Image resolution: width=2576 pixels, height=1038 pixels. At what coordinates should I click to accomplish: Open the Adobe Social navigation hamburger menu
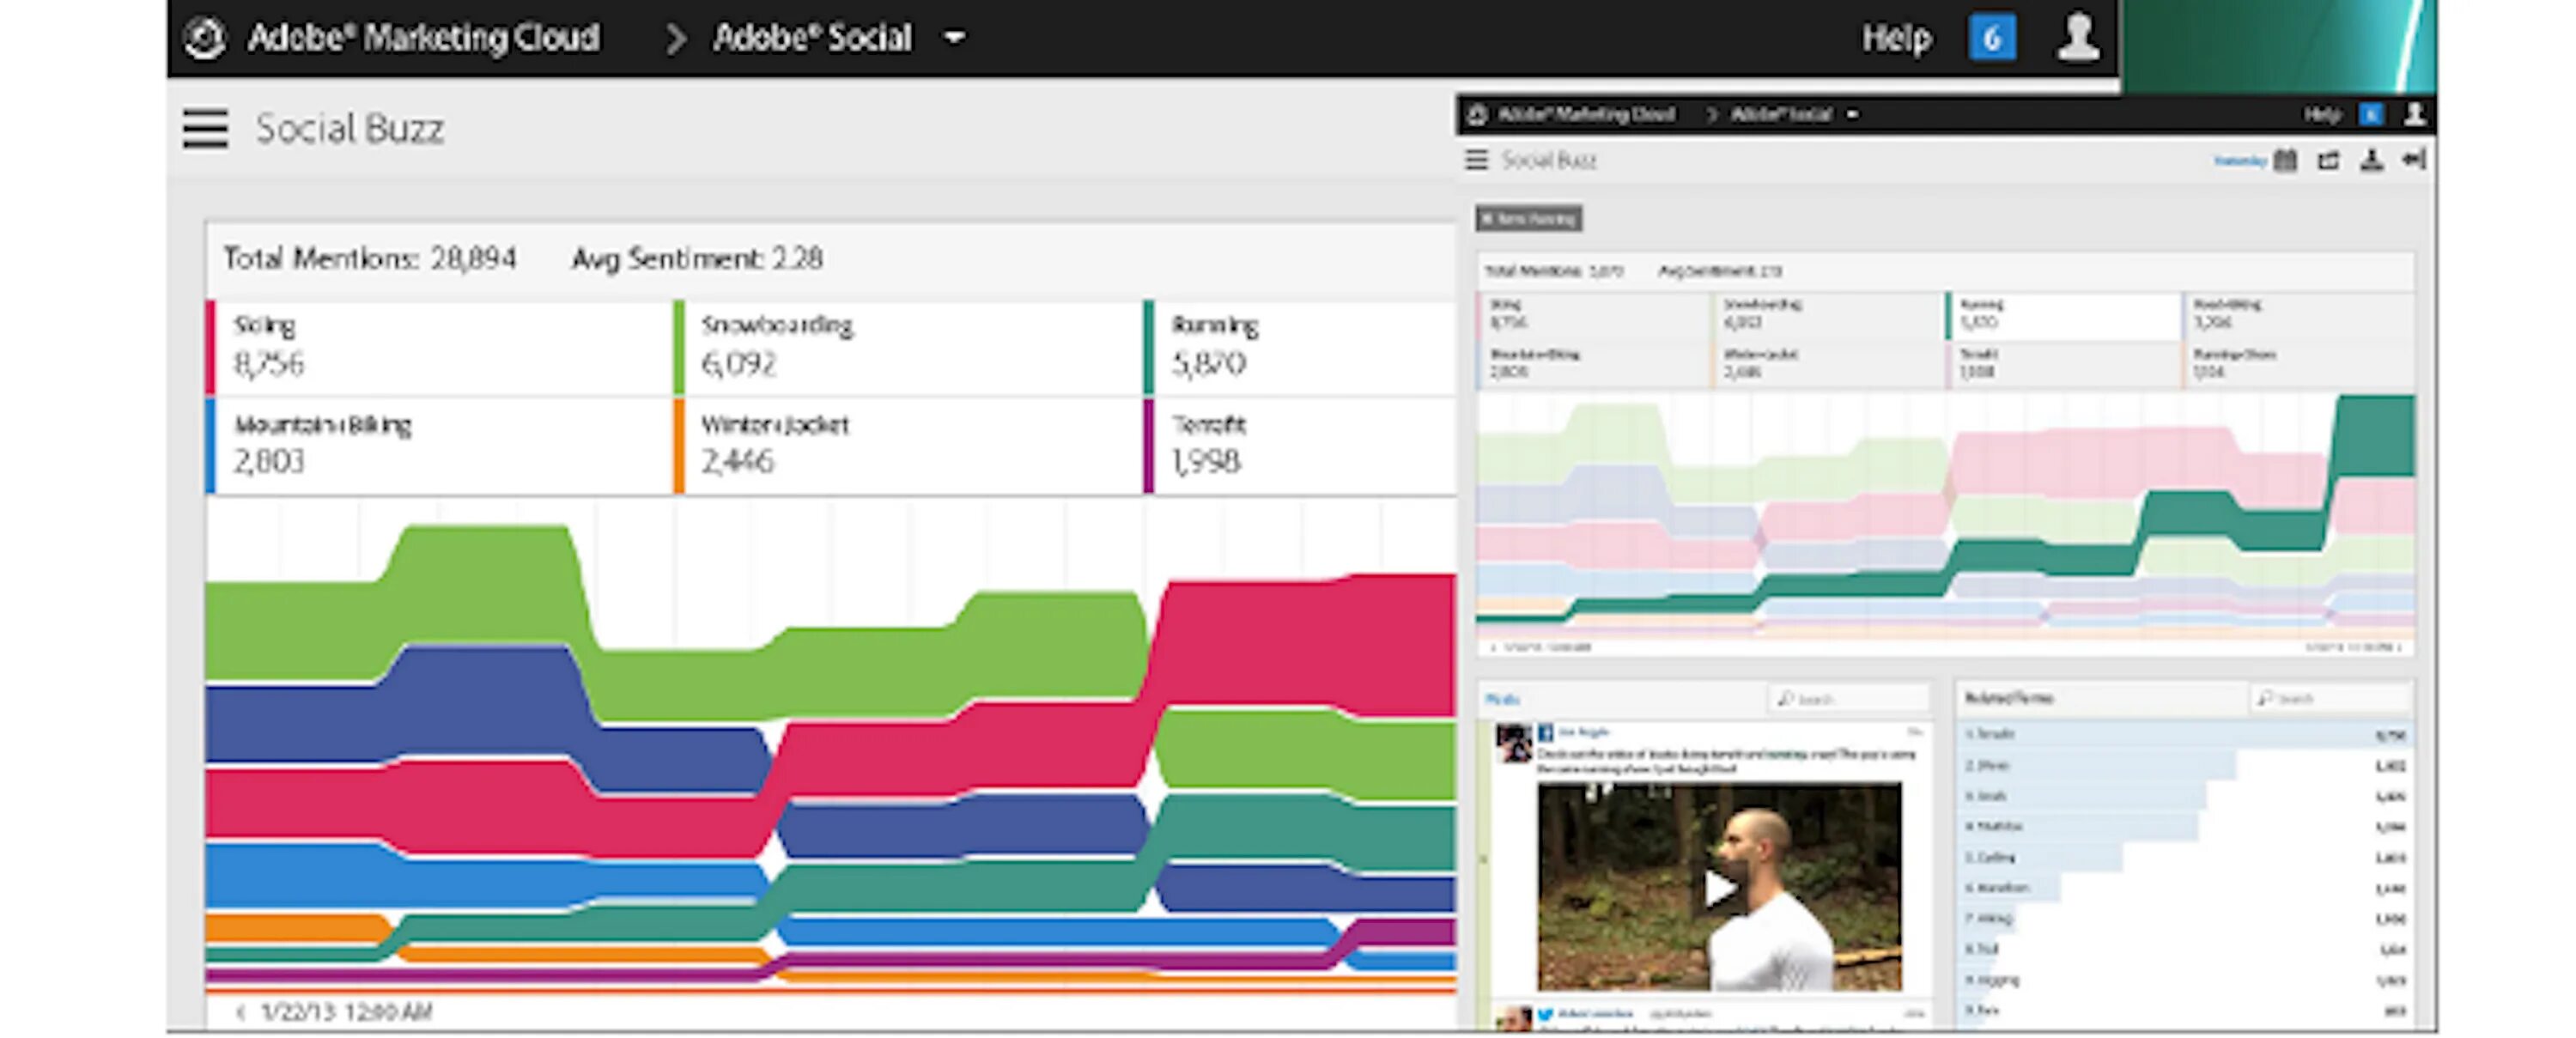click(x=207, y=128)
